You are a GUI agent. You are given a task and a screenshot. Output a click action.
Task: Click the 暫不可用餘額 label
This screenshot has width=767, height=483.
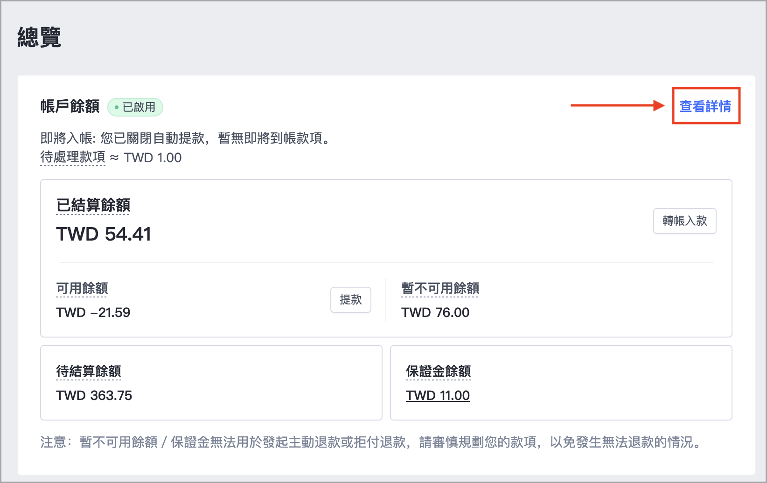pos(440,288)
